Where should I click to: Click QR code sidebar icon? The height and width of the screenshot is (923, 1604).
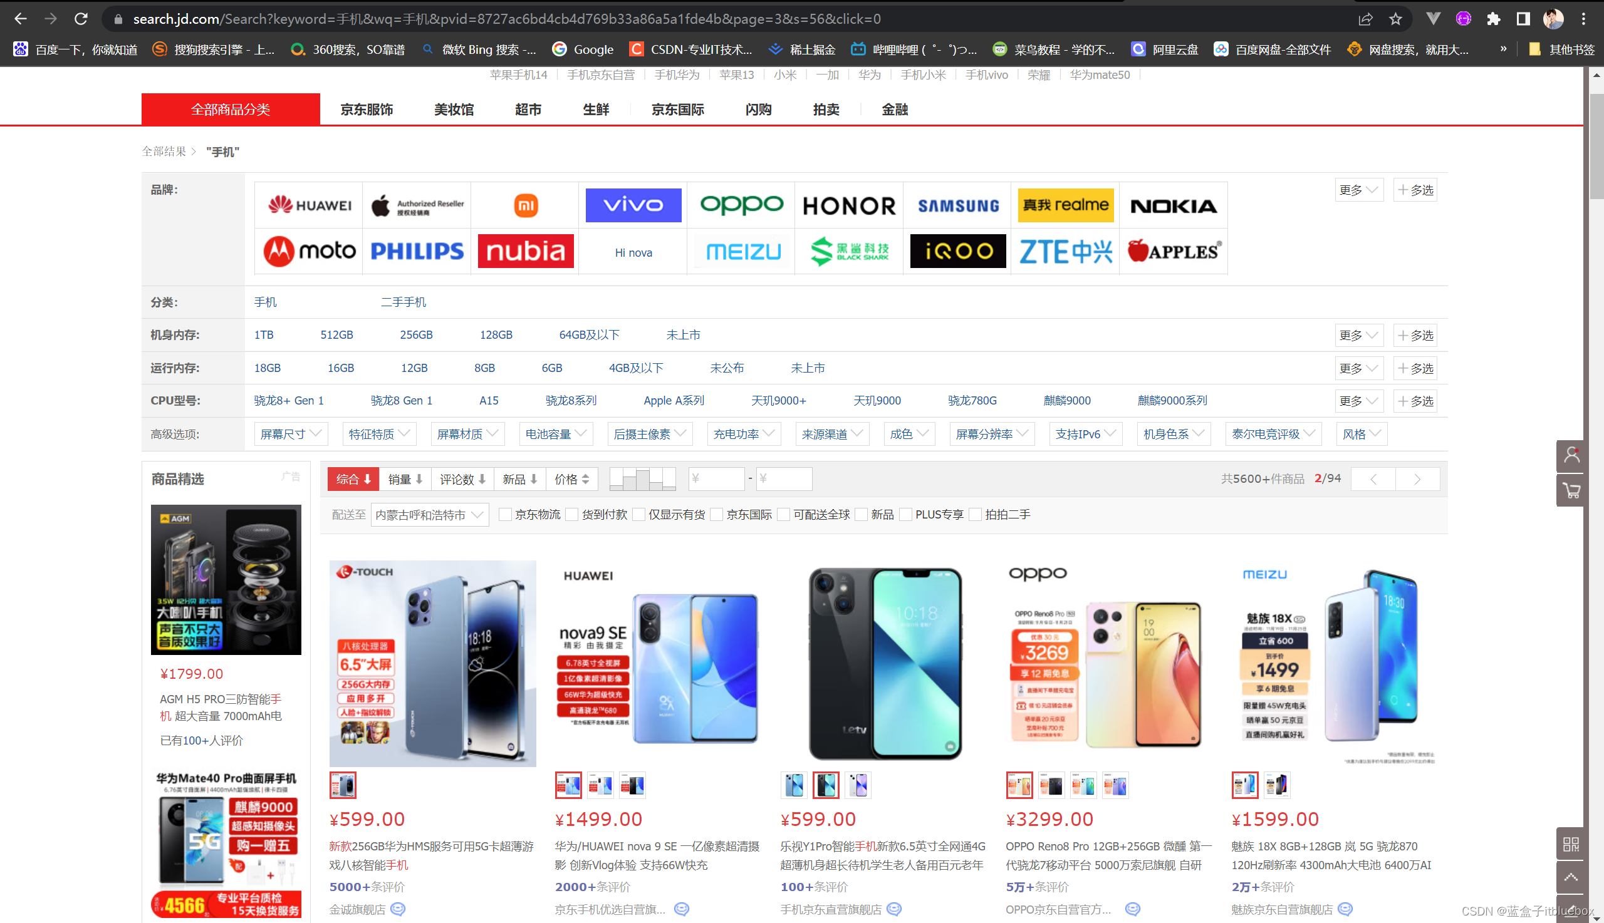pos(1571,843)
